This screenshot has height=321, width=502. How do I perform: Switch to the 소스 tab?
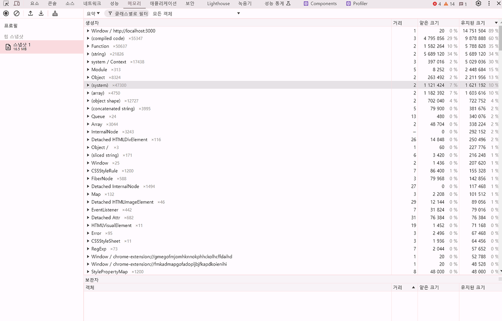pos(70,4)
